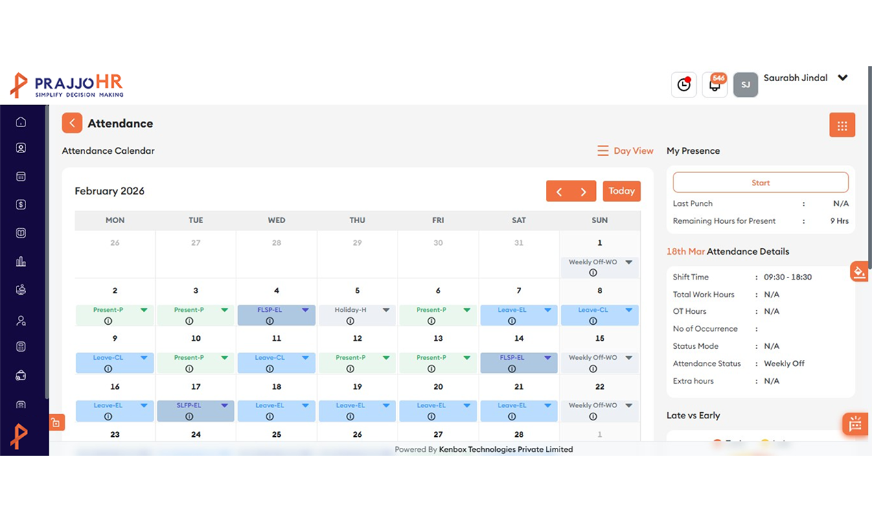Click Kenbox Technologies Private Limited footer link
872x522 pixels.
click(506, 449)
